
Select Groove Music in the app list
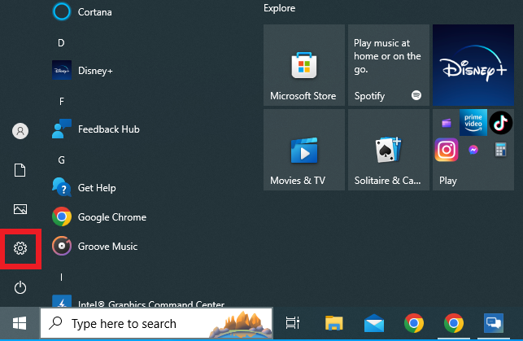(x=106, y=247)
